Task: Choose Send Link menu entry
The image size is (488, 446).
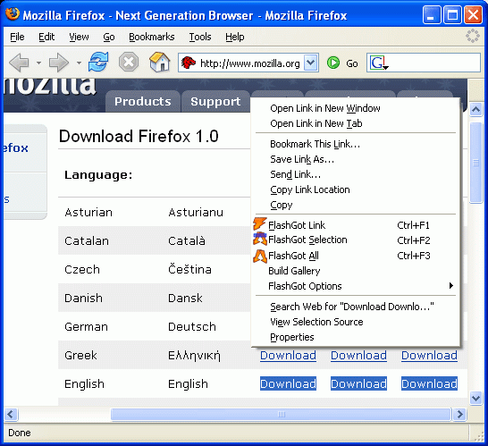Action: (x=356, y=174)
